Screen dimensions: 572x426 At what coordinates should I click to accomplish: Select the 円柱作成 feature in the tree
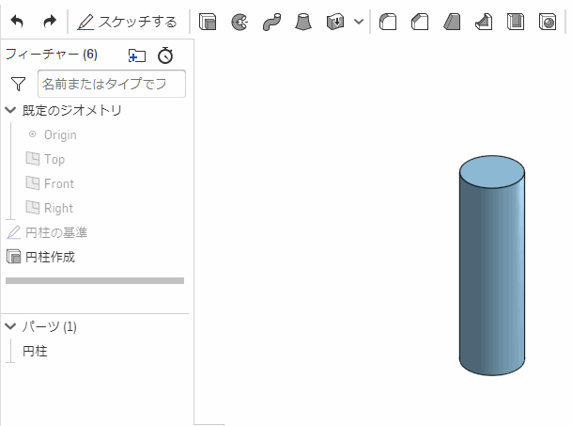pos(50,257)
